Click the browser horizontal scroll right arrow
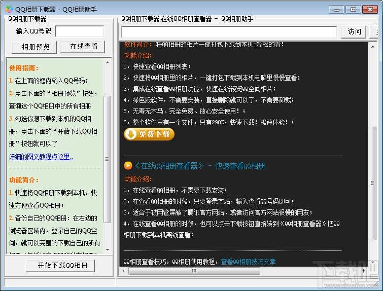 (x=364, y=271)
